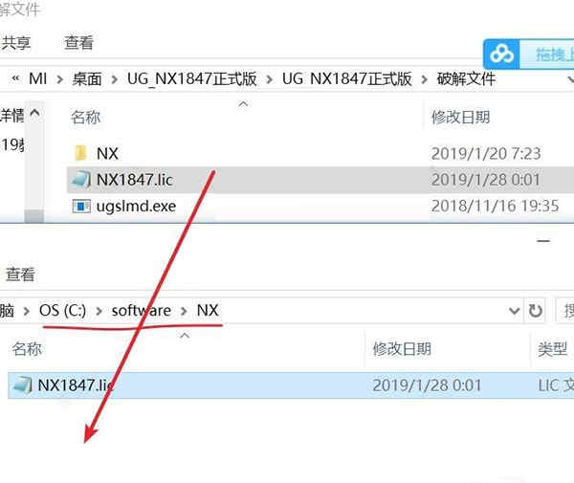The width and height of the screenshot is (574, 483).
Task: Click the back chevrons before MI breadcrumb
Action: (15, 78)
